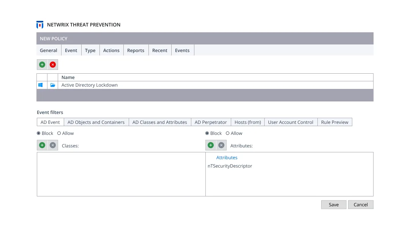Remove an item with the red X above the Name table

pyautogui.click(x=53, y=65)
